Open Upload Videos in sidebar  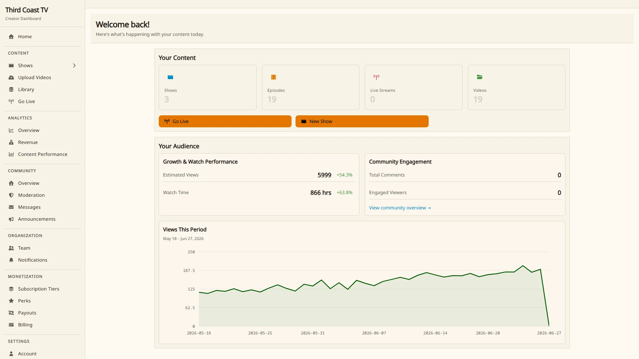pos(43,77)
